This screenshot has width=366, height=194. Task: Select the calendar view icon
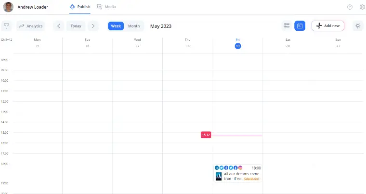[x=300, y=26]
